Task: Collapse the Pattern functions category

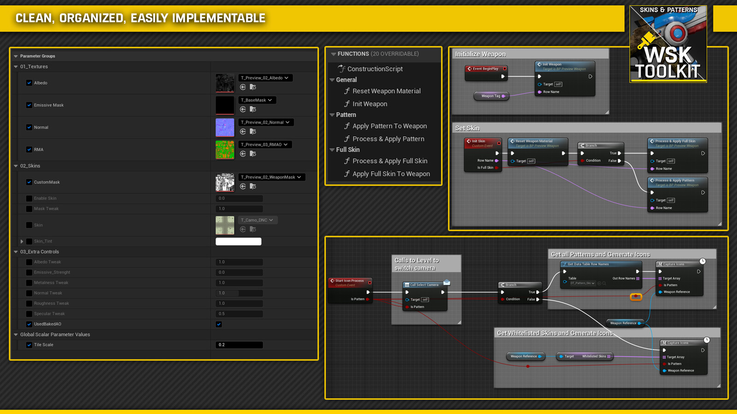Action: tap(333, 115)
